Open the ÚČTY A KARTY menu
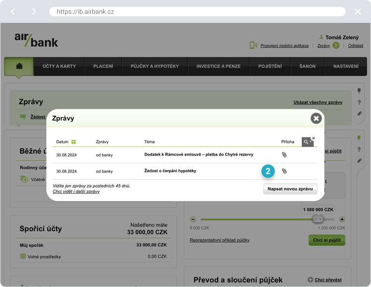 pyautogui.click(x=59, y=66)
